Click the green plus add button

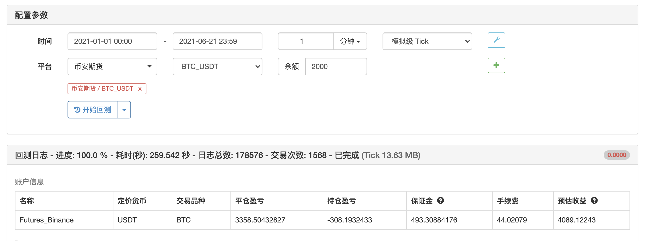[x=496, y=65]
